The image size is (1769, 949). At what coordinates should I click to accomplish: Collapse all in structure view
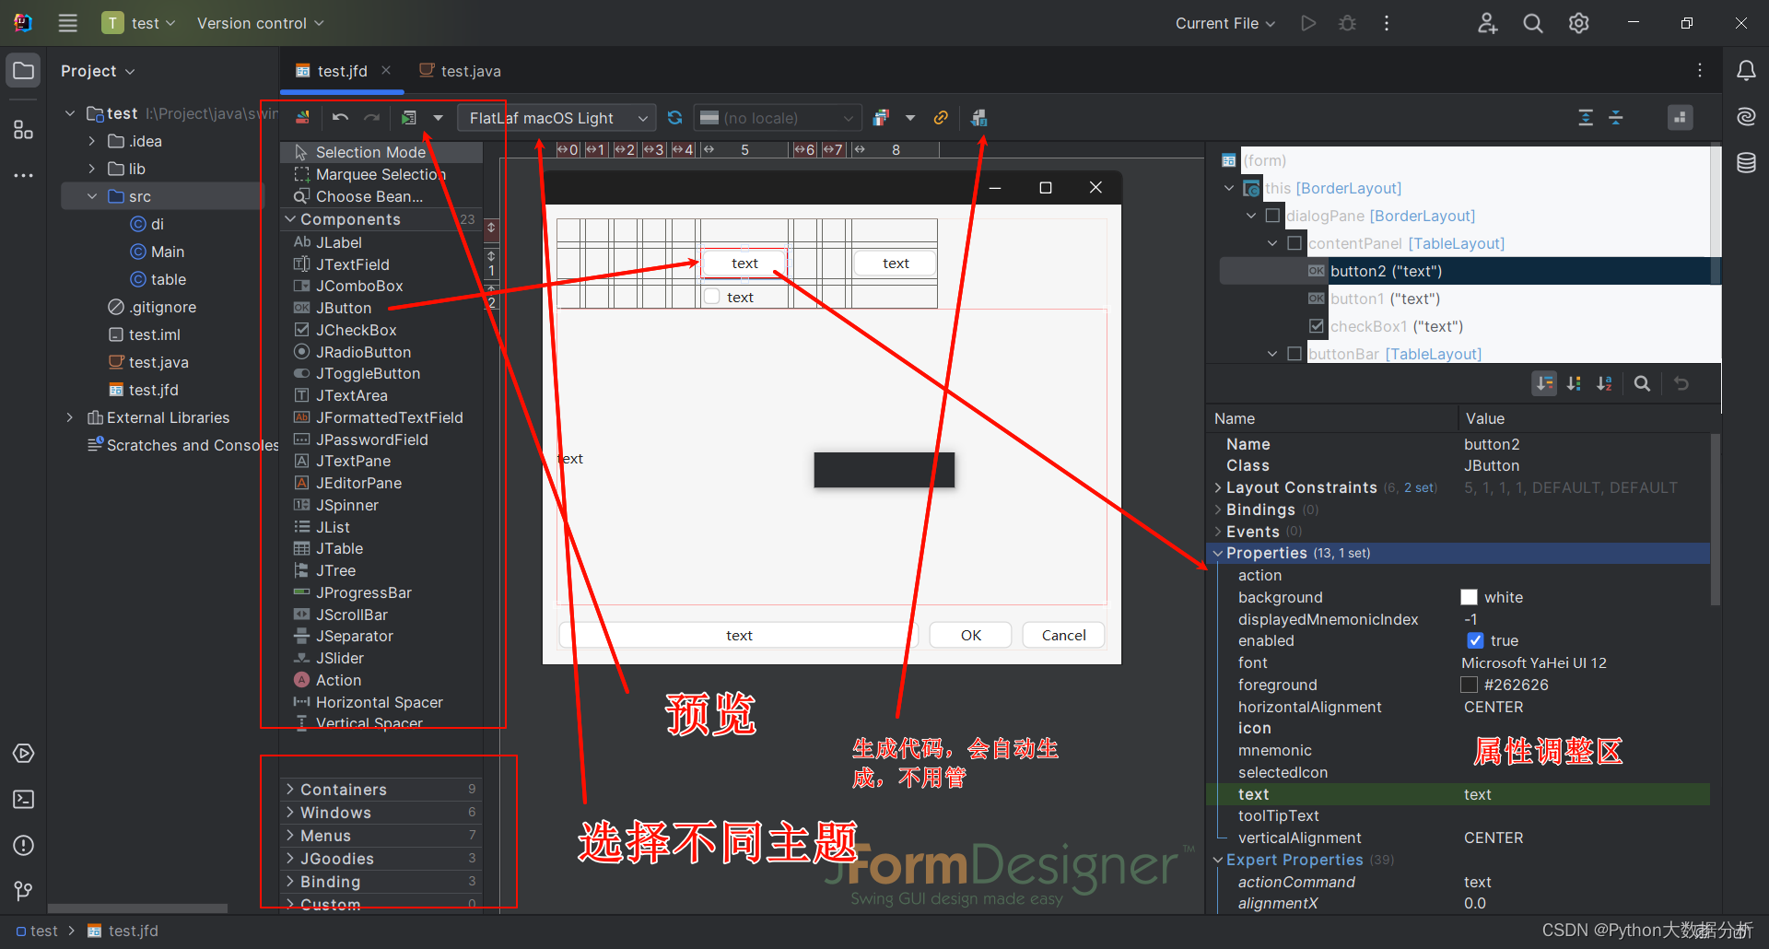(x=1616, y=118)
